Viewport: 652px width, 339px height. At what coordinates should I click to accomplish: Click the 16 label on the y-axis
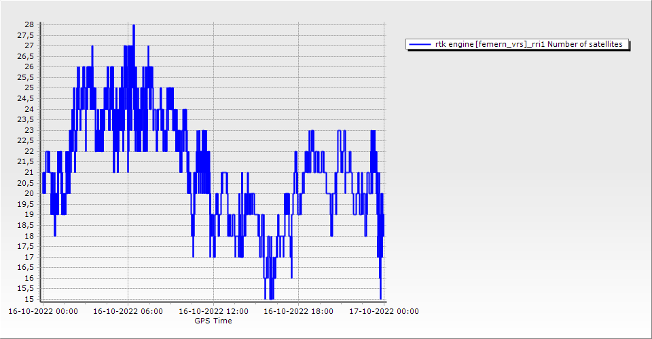(29, 279)
